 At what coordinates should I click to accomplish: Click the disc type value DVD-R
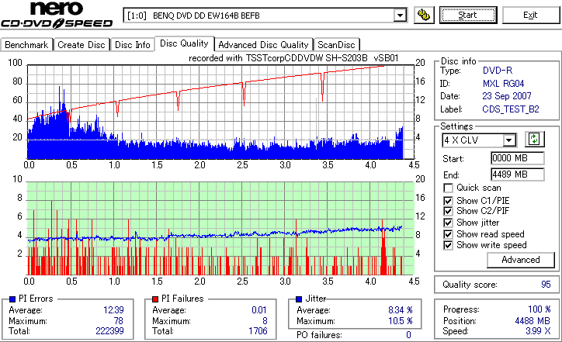498,71
